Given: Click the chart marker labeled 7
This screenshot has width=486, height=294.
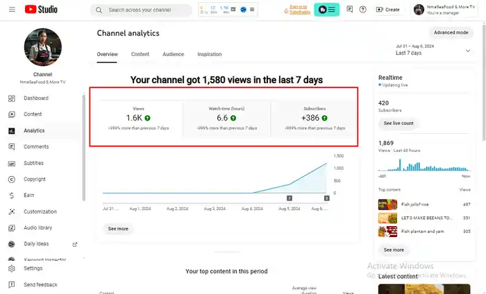Looking at the screenshot, I should [290, 198].
